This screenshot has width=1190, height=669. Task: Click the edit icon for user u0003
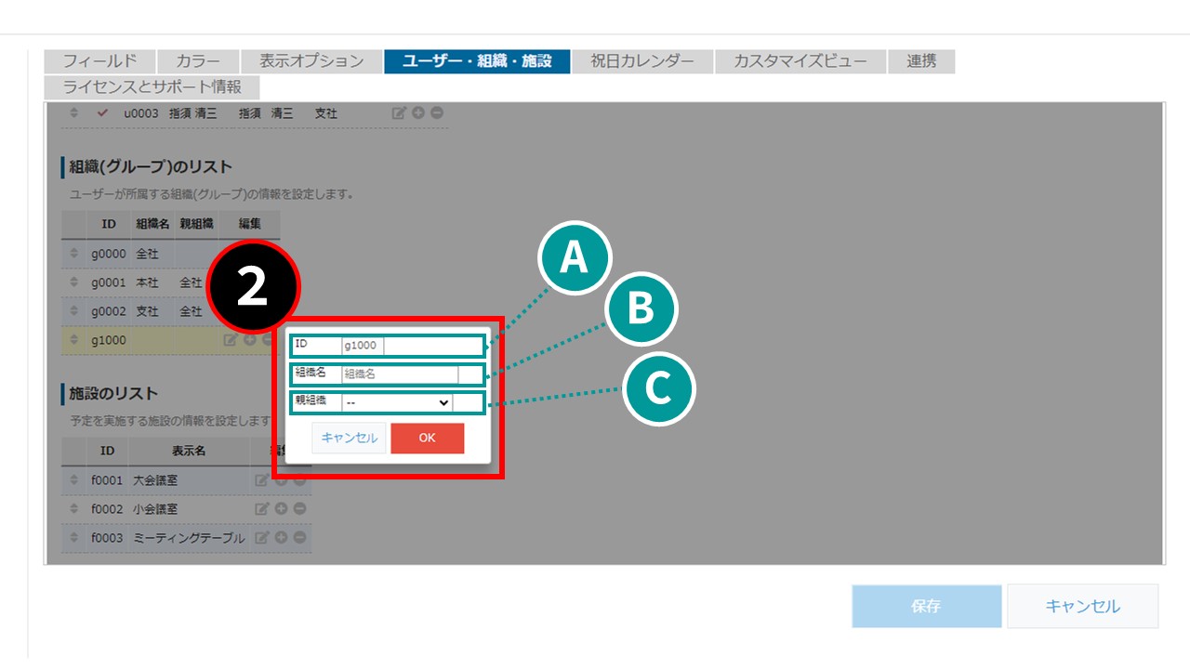tap(399, 113)
